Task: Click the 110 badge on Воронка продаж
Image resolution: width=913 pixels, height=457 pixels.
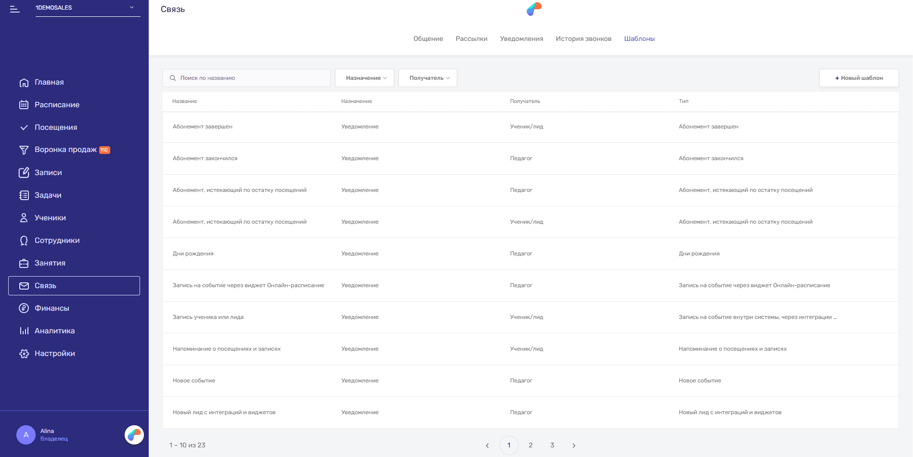Action: [x=104, y=150]
